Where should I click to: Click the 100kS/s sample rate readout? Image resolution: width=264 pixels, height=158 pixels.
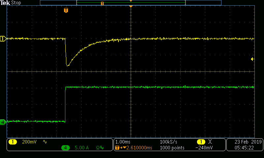coord(169,142)
